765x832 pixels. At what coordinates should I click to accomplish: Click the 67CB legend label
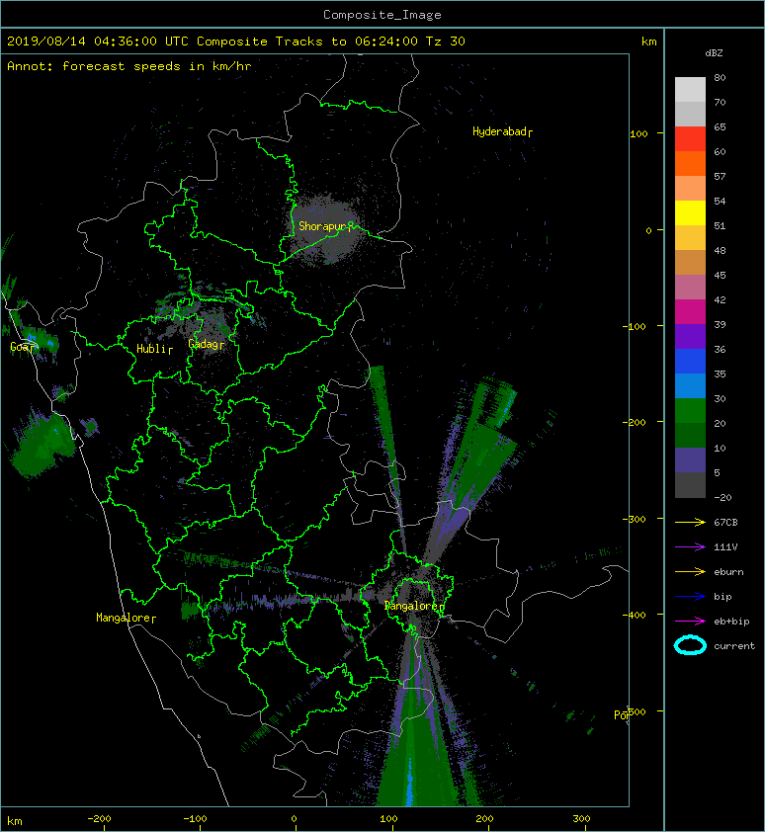[725, 522]
